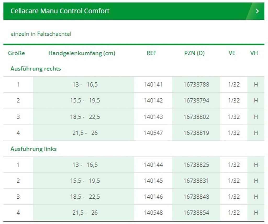Click the REF column header
Viewport: 268px width, 224px height.
(x=151, y=53)
